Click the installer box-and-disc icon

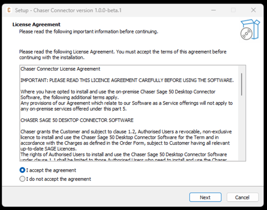[x=249, y=30]
